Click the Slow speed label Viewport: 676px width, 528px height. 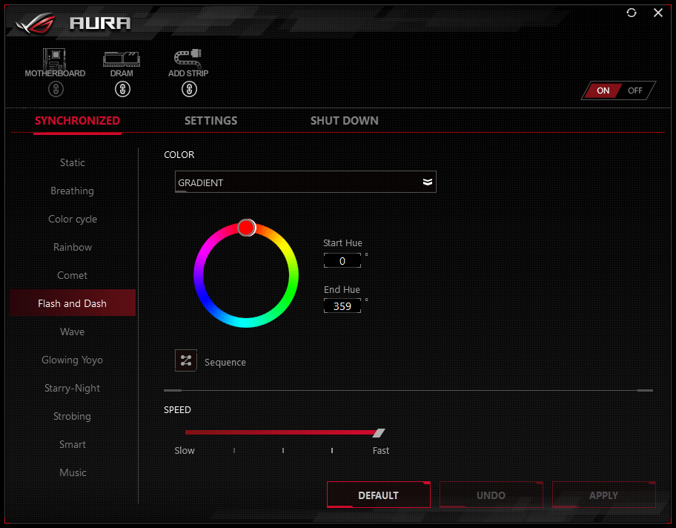tap(185, 450)
